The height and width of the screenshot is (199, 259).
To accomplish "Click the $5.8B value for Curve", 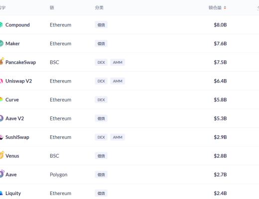I will click(x=220, y=100).
